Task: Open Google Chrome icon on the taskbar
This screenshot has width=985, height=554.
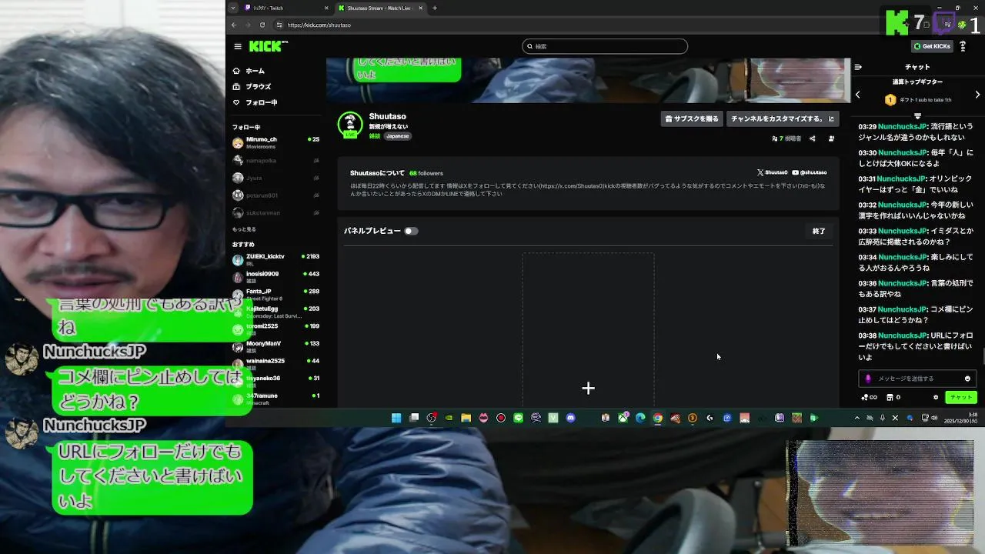Action: click(657, 418)
